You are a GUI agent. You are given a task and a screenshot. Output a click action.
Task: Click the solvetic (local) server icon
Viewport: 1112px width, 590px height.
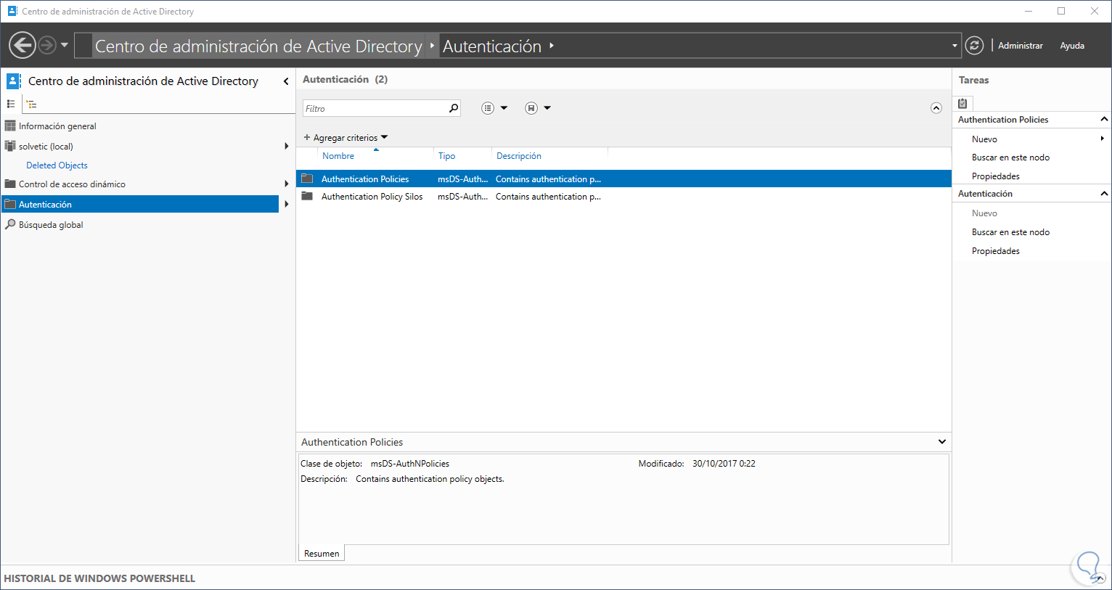point(10,147)
